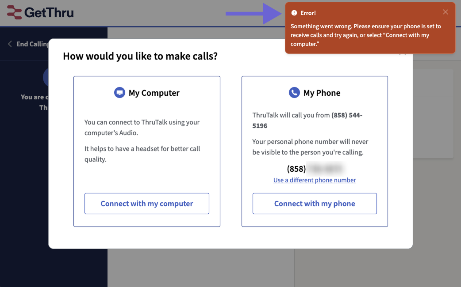Click Connect with my phone
Image resolution: width=461 pixels, height=287 pixels.
click(x=315, y=204)
